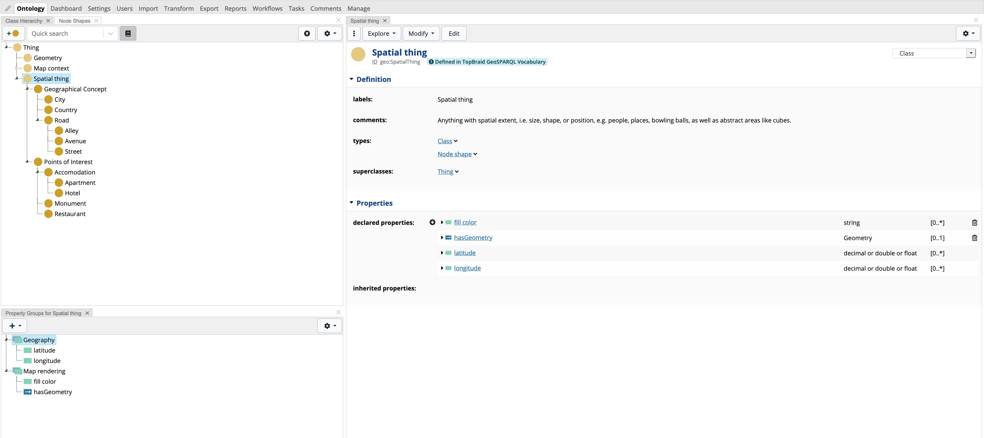This screenshot has height=438, width=984.
Task: Click the book icon beside Quick search
Action: [128, 33]
